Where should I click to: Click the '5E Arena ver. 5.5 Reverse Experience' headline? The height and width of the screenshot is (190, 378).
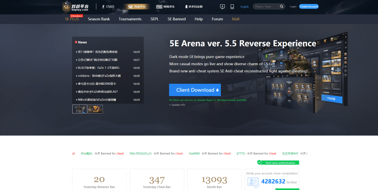pyautogui.click(x=243, y=44)
